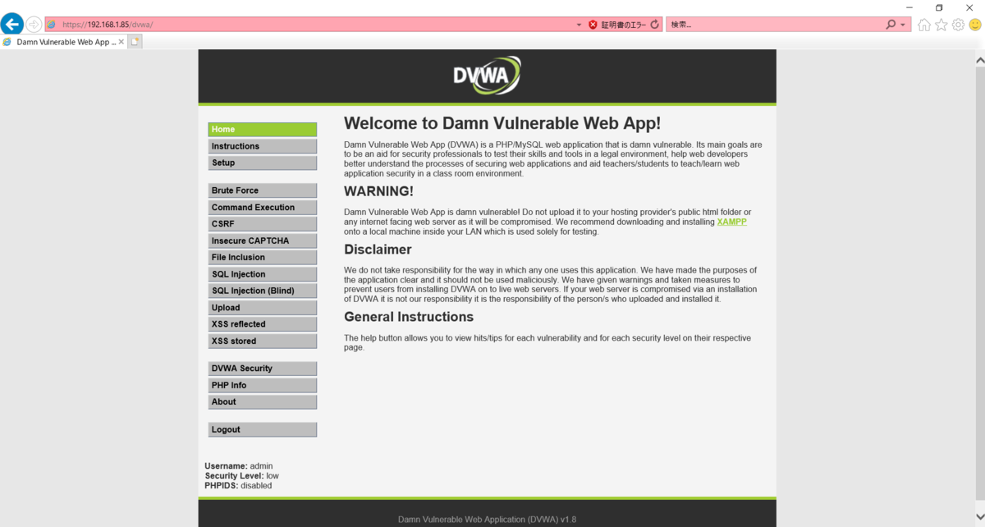This screenshot has height=527, width=985.
Task: Open the Upload page
Action: (x=262, y=308)
